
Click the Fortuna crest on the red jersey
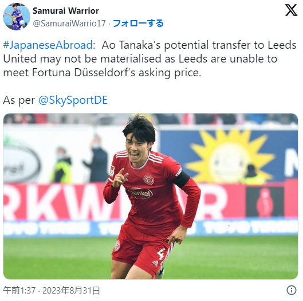pos(149,179)
